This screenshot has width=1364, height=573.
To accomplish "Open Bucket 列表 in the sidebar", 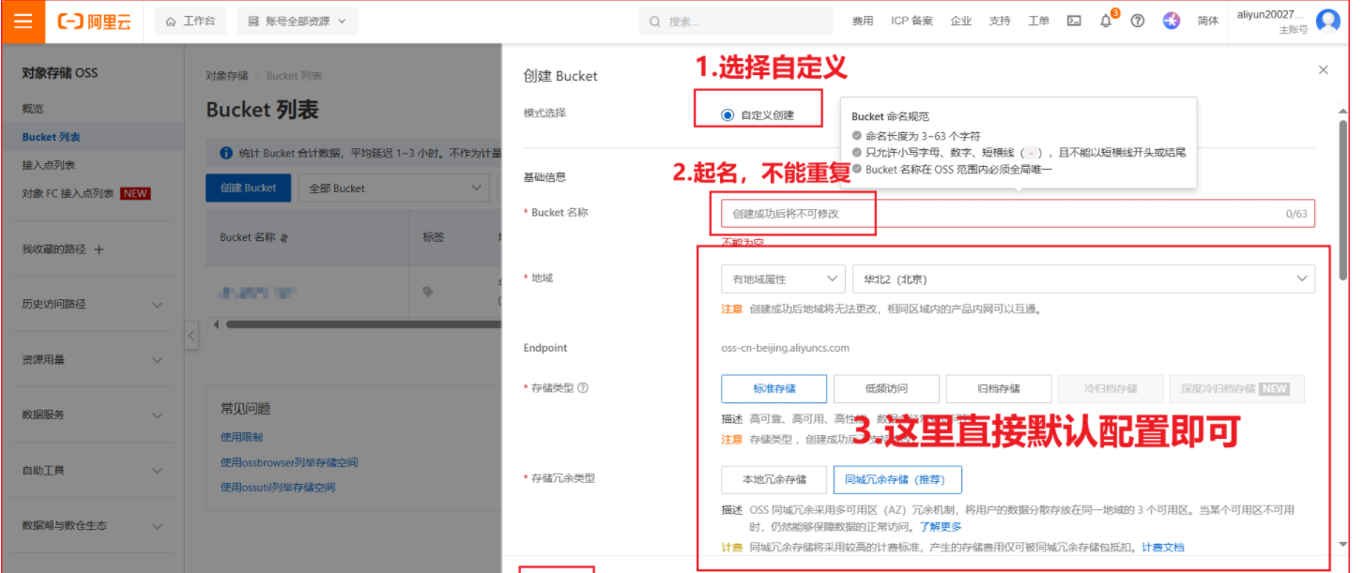I will point(52,137).
